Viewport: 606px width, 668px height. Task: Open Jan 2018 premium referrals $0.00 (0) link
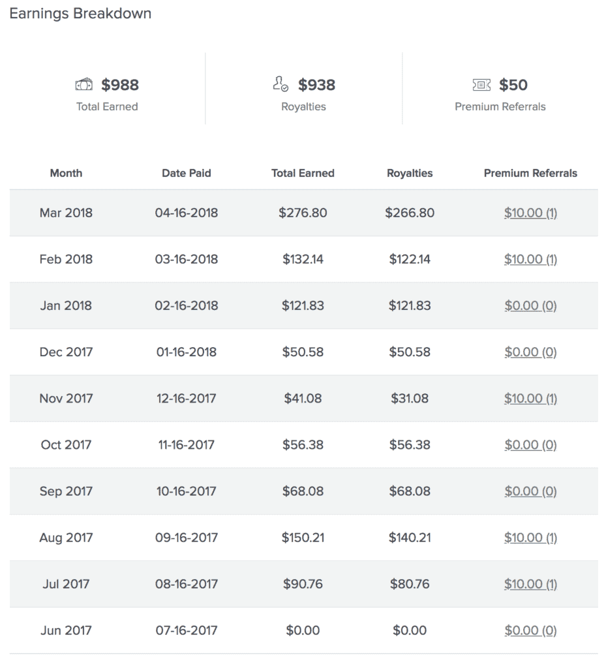530,305
